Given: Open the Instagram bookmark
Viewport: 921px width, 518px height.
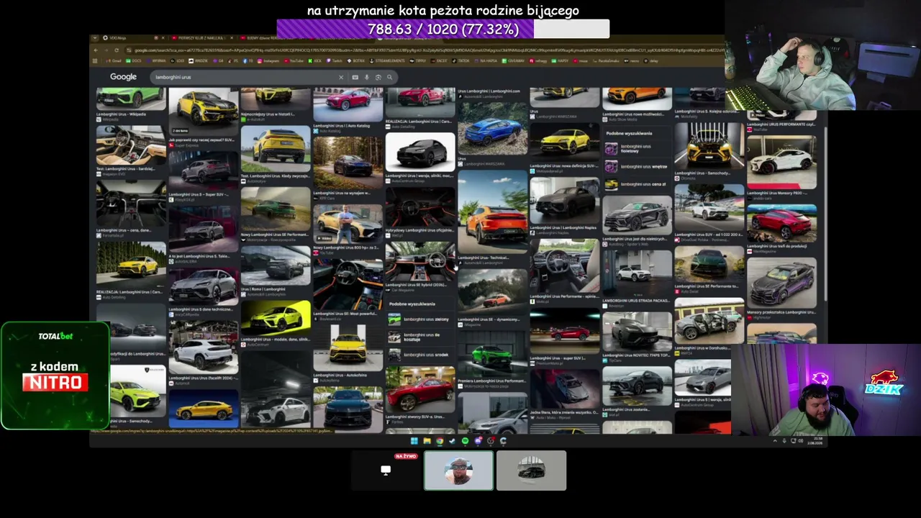Looking at the screenshot, I should 268,61.
